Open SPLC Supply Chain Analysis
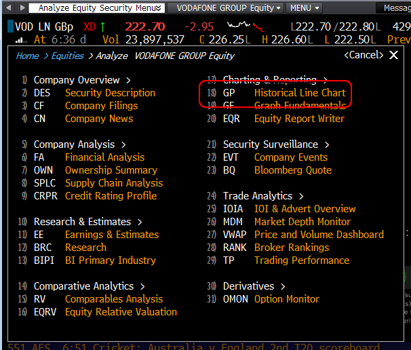This screenshot has height=350, width=411. tap(98, 183)
